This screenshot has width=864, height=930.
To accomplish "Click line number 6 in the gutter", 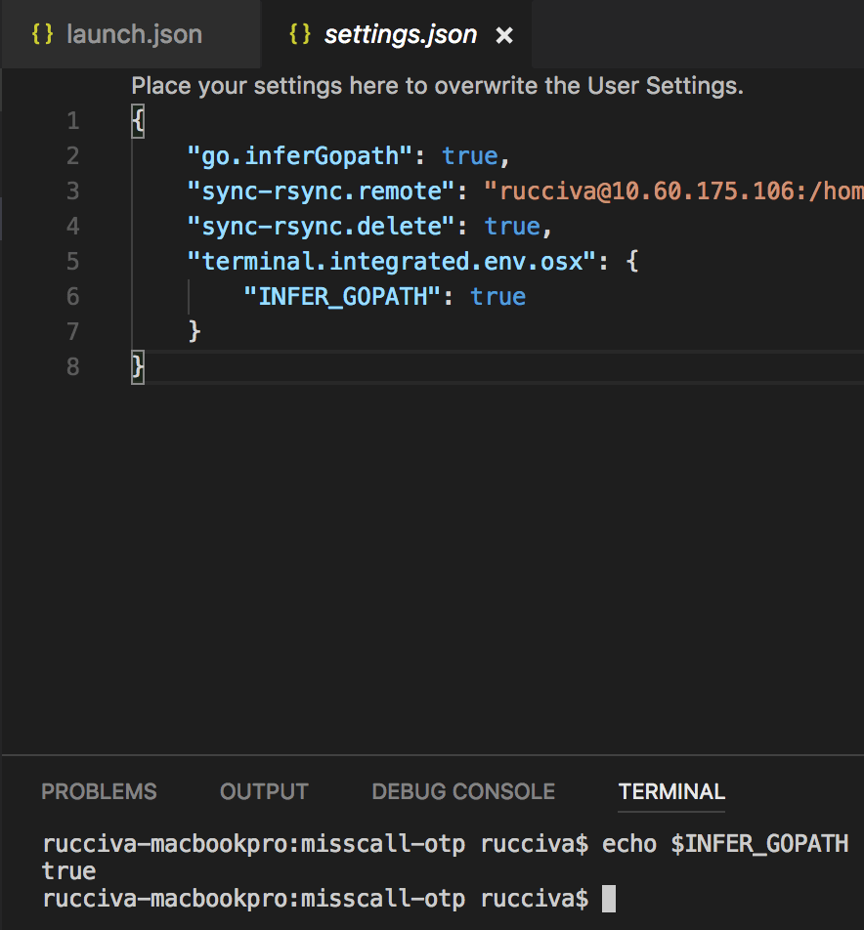I will point(73,296).
